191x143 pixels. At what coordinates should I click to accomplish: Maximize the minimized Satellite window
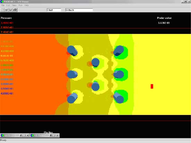pyautogui.click(x=24, y=135)
